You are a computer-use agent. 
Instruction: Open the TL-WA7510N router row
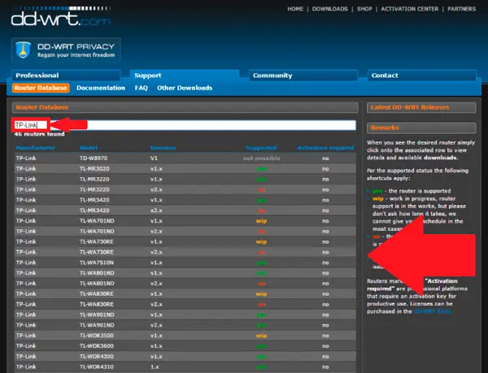tap(185, 262)
